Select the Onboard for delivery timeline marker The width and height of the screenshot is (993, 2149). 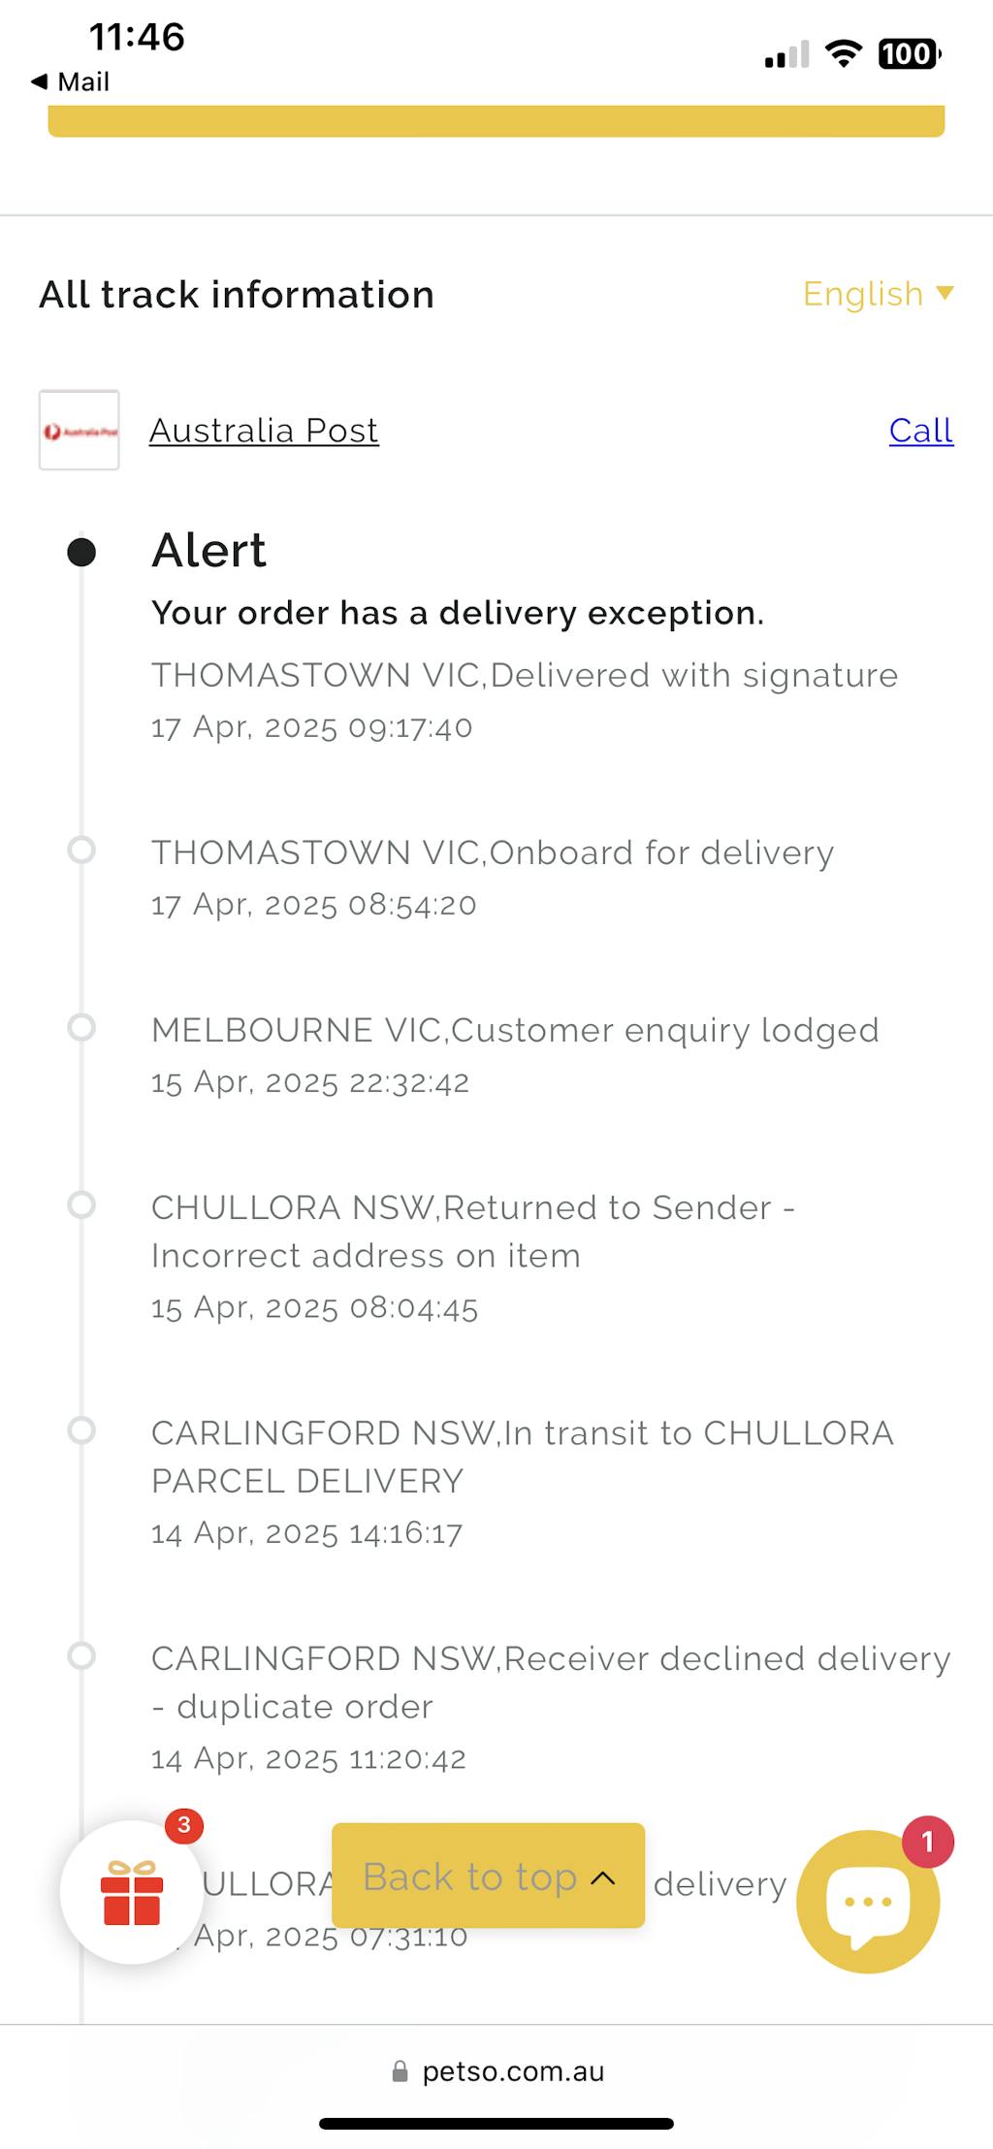click(81, 850)
